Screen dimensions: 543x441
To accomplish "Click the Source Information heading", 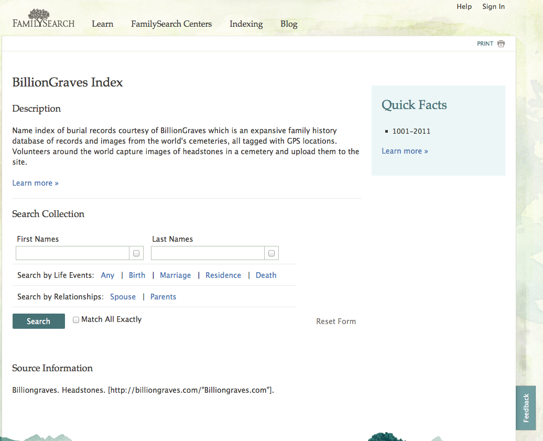I will (x=52, y=368).
